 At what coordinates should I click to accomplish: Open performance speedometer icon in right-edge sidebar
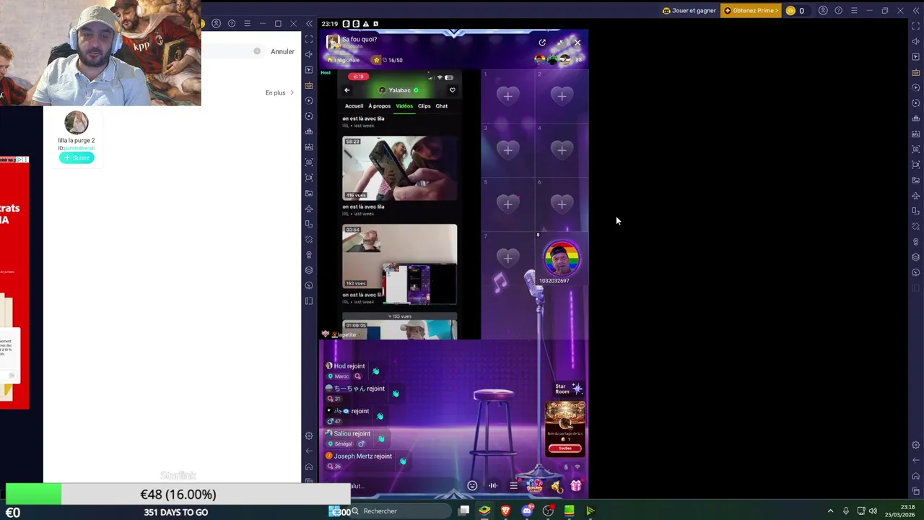(916, 272)
